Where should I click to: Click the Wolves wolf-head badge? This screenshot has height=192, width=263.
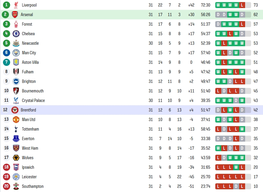tap(16, 158)
